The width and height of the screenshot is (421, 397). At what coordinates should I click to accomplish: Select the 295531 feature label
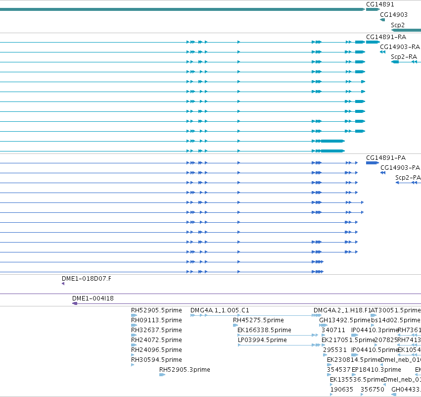tap(335, 350)
